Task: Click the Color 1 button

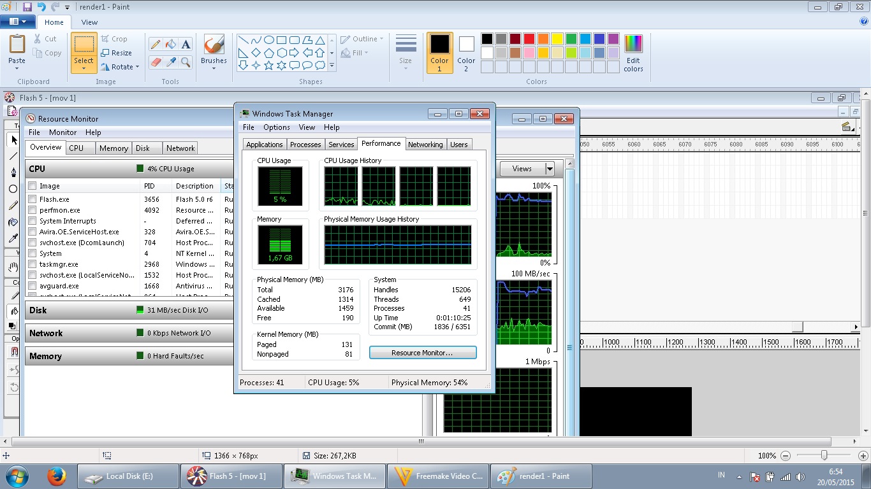Action: [x=439, y=53]
